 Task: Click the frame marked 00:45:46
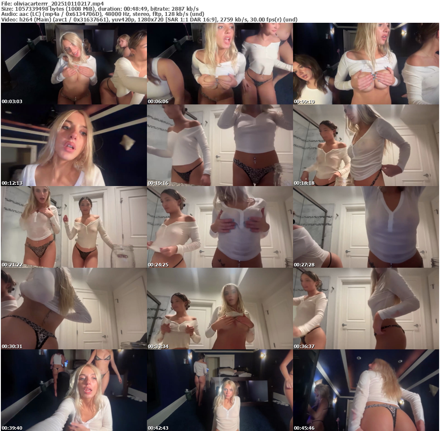pos(366,390)
